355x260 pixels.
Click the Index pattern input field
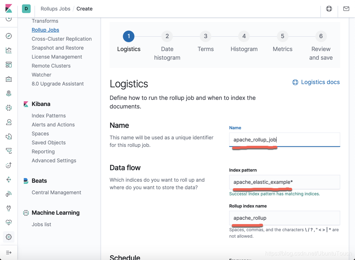point(285,182)
